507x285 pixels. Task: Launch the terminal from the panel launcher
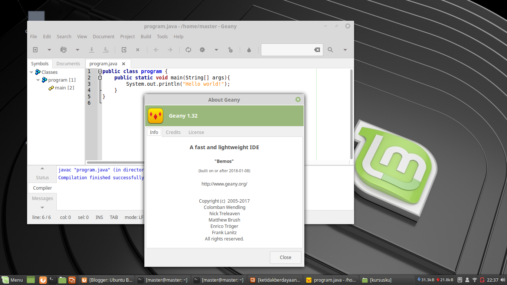pos(53,280)
